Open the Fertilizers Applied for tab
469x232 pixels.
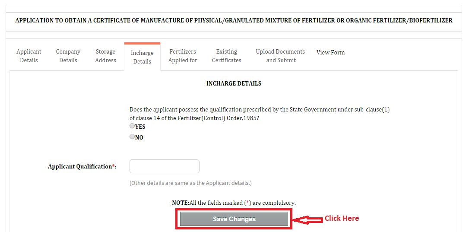coord(182,56)
